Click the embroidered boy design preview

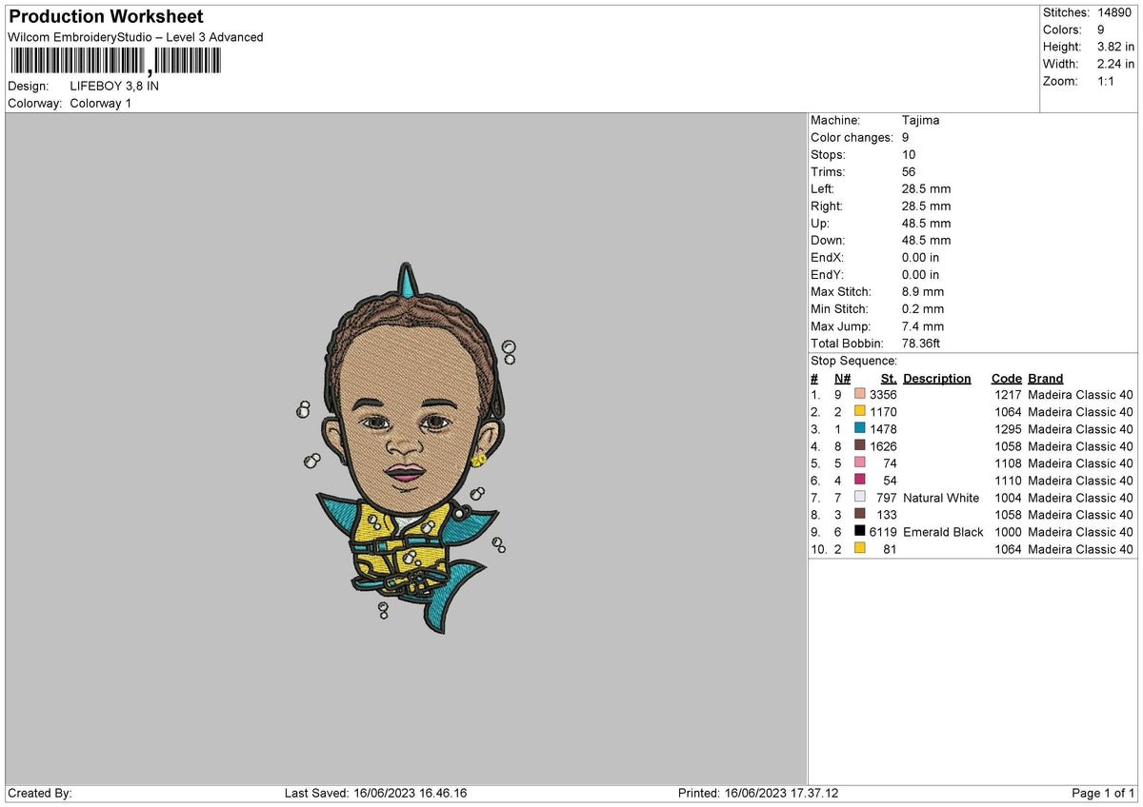pyautogui.click(x=407, y=450)
